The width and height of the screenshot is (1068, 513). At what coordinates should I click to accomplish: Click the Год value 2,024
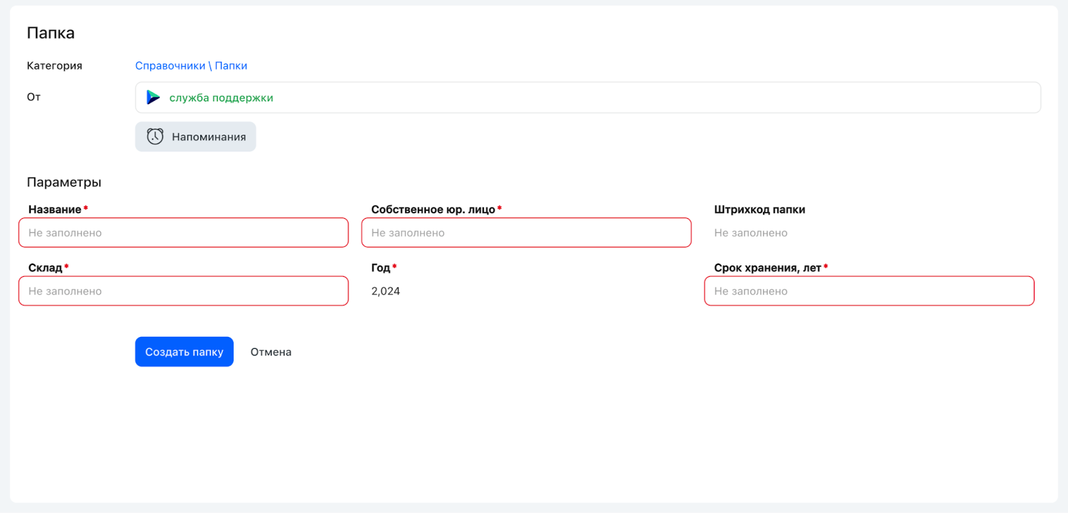pyautogui.click(x=386, y=291)
